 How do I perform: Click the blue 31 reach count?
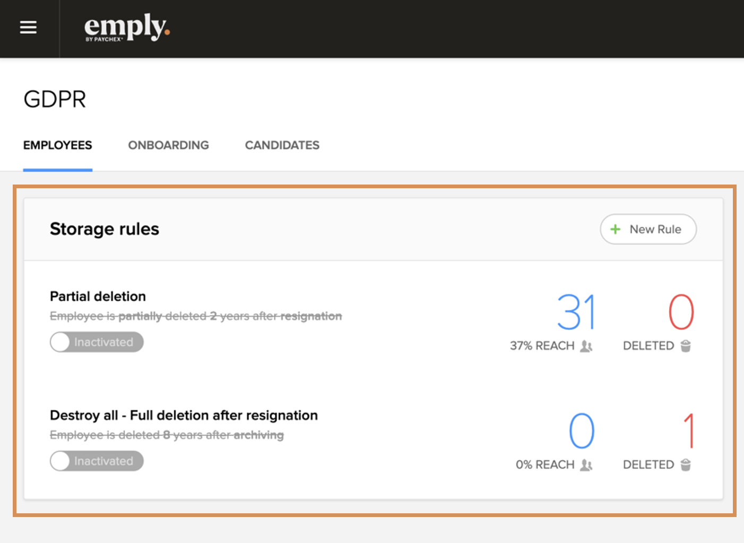pyautogui.click(x=576, y=312)
